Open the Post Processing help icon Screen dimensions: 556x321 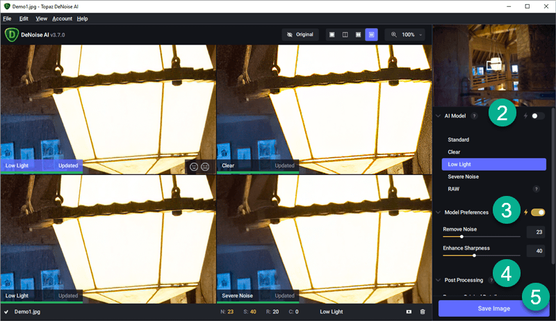tap(491, 280)
